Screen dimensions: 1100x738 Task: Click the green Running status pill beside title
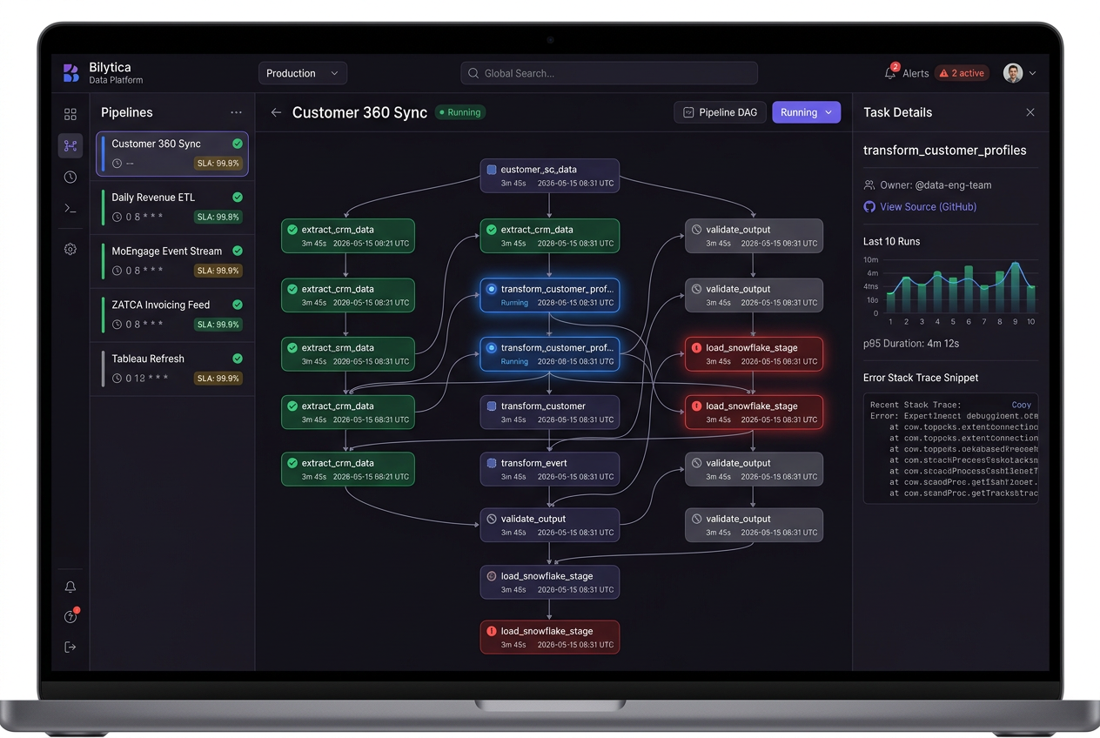[460, 112]
